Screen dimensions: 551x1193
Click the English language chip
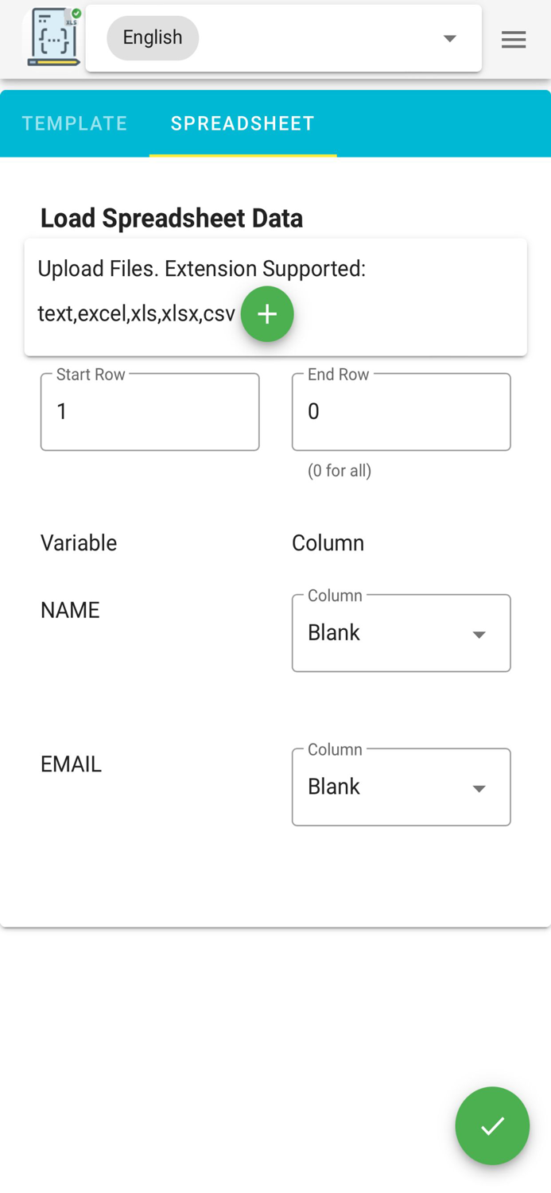tap(153, 37)
